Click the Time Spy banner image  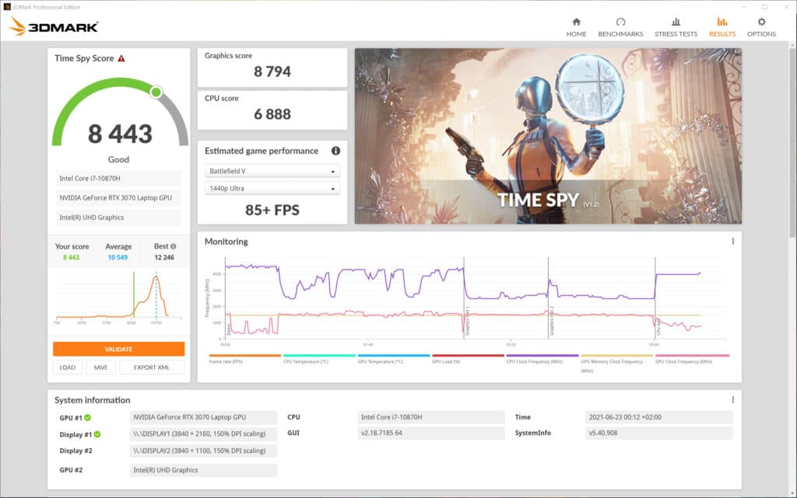548,136
